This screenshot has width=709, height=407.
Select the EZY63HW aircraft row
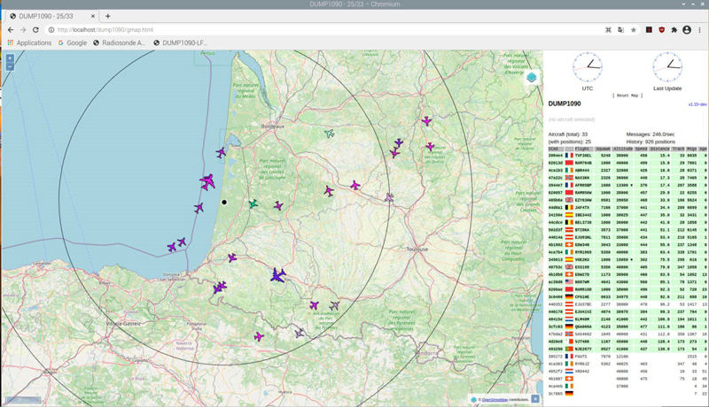(x=627, y=200)
